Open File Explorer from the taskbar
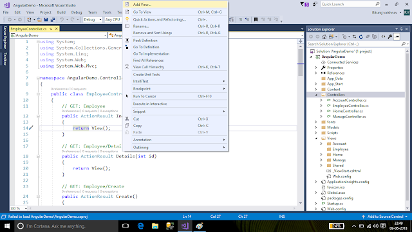Image resolution: width=412 pixels, height=232 pixels. (x=155, y=226)
